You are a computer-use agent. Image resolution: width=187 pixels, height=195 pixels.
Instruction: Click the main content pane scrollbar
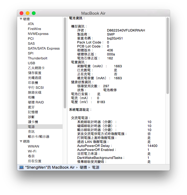coord(168,61)
